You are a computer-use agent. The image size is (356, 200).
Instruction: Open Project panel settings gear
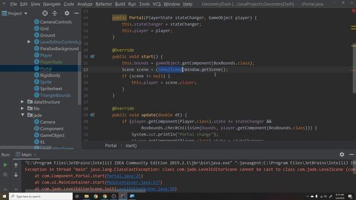67,13
